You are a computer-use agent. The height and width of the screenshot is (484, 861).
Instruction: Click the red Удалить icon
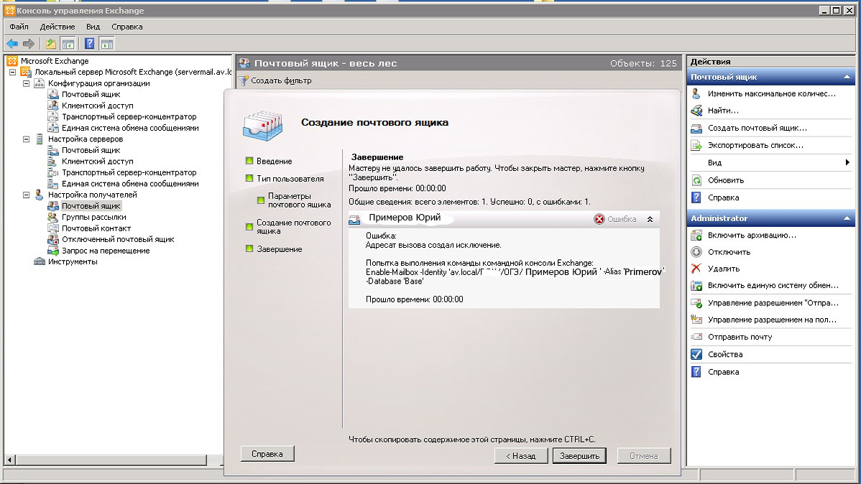[x=696, y=269]
